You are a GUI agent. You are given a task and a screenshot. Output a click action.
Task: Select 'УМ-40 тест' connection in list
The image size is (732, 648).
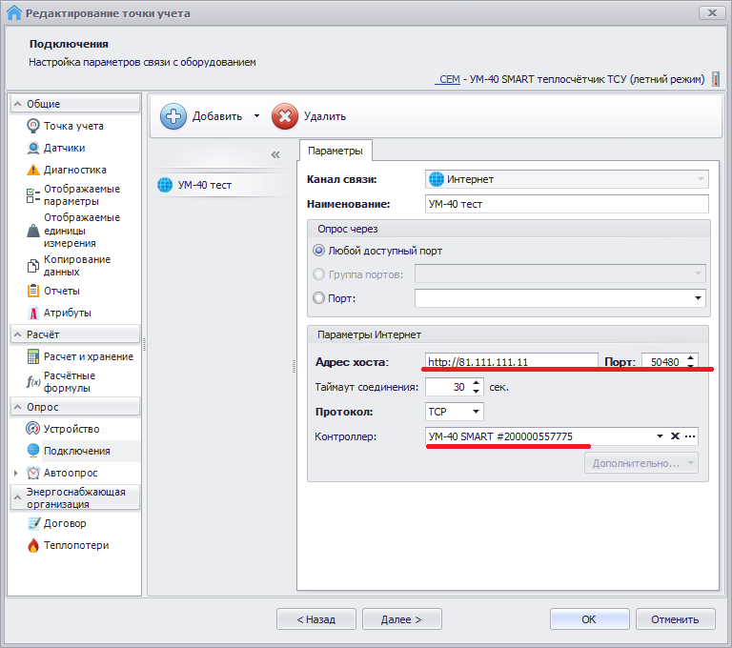pos(204,185)
